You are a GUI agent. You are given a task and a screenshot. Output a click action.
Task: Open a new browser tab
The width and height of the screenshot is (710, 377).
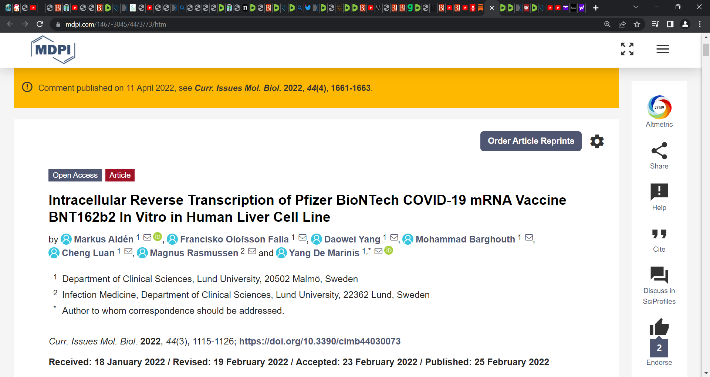tap(596, 8)
